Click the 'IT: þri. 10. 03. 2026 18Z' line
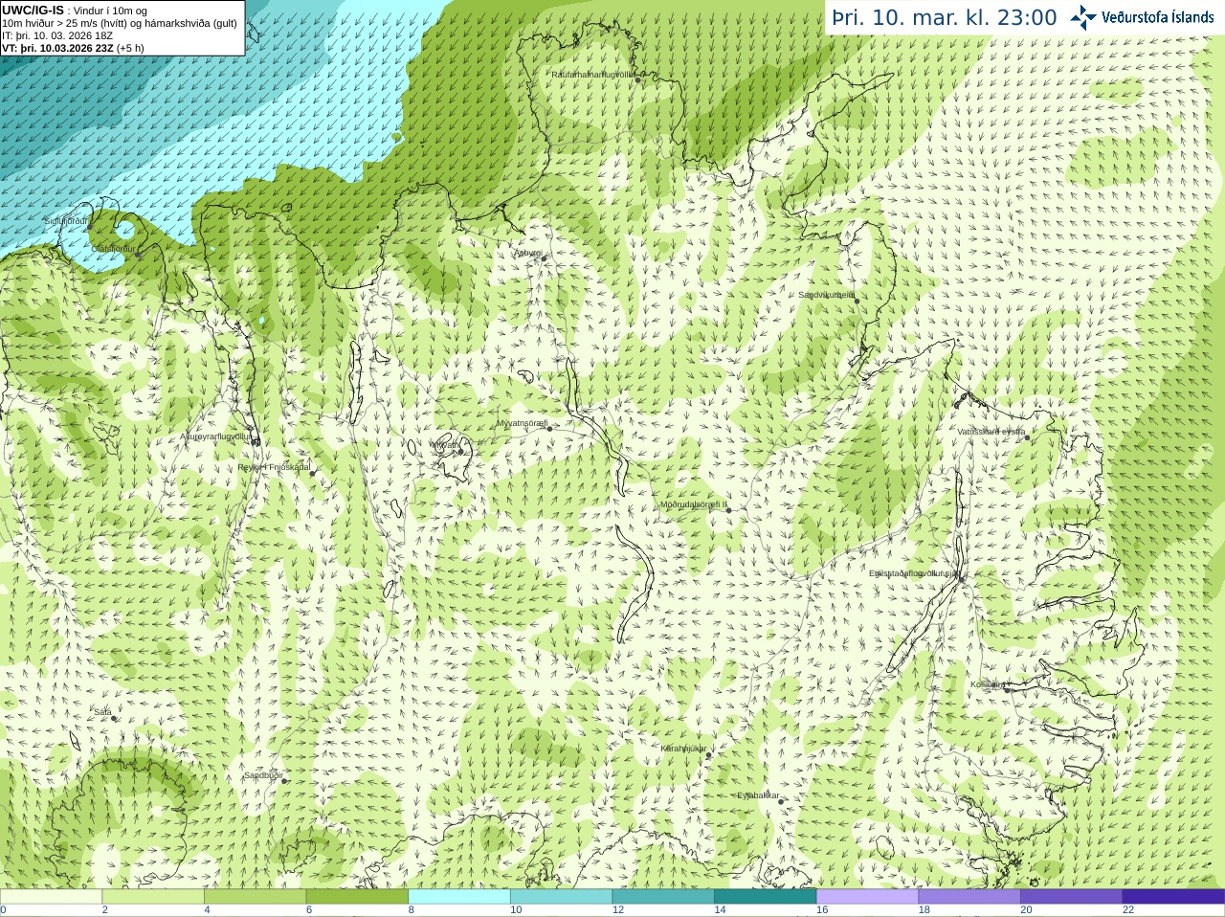 [57, 35]
